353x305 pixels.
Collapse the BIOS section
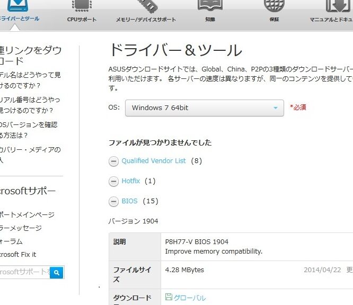[x=113, y=201]
